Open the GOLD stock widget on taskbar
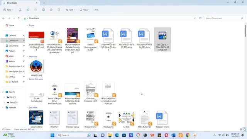The image size is (247, 139). [x=9, y=135]
